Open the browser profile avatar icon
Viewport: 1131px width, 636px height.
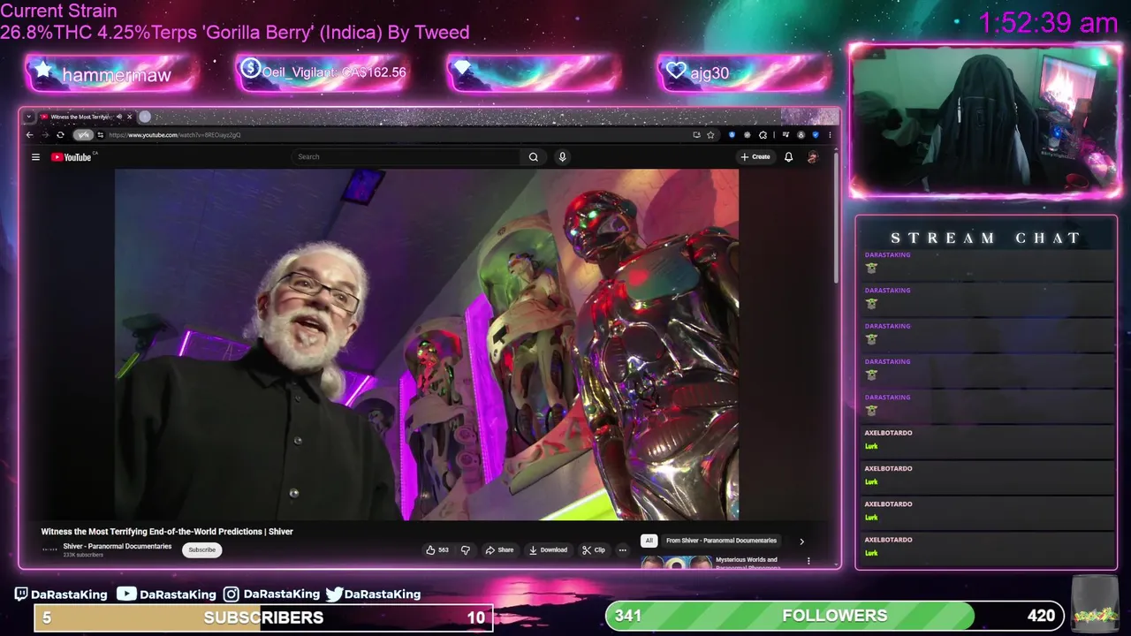[x=801, y=135]
